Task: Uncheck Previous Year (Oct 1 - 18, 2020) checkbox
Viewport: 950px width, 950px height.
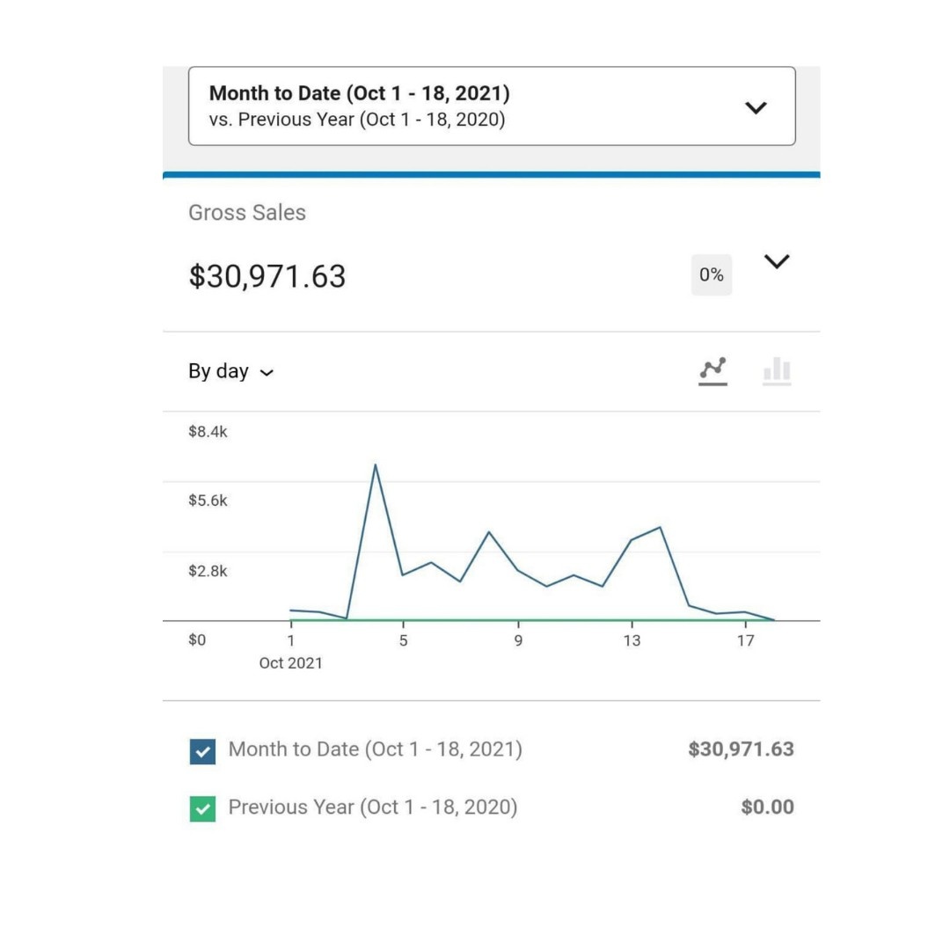Action: [x=202, y=808]
